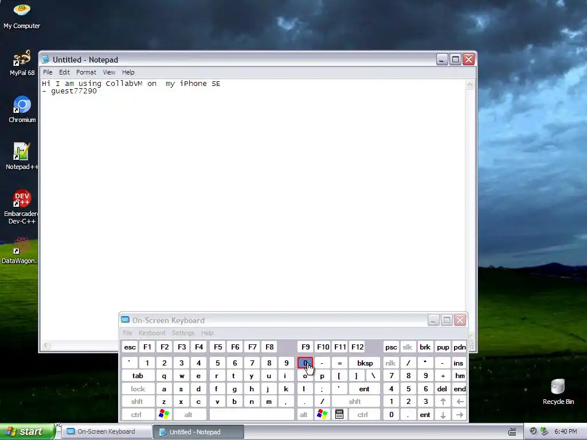
Task: Open the On-Screen Keyboard's Settings menu
Action: tap(183, 333)
